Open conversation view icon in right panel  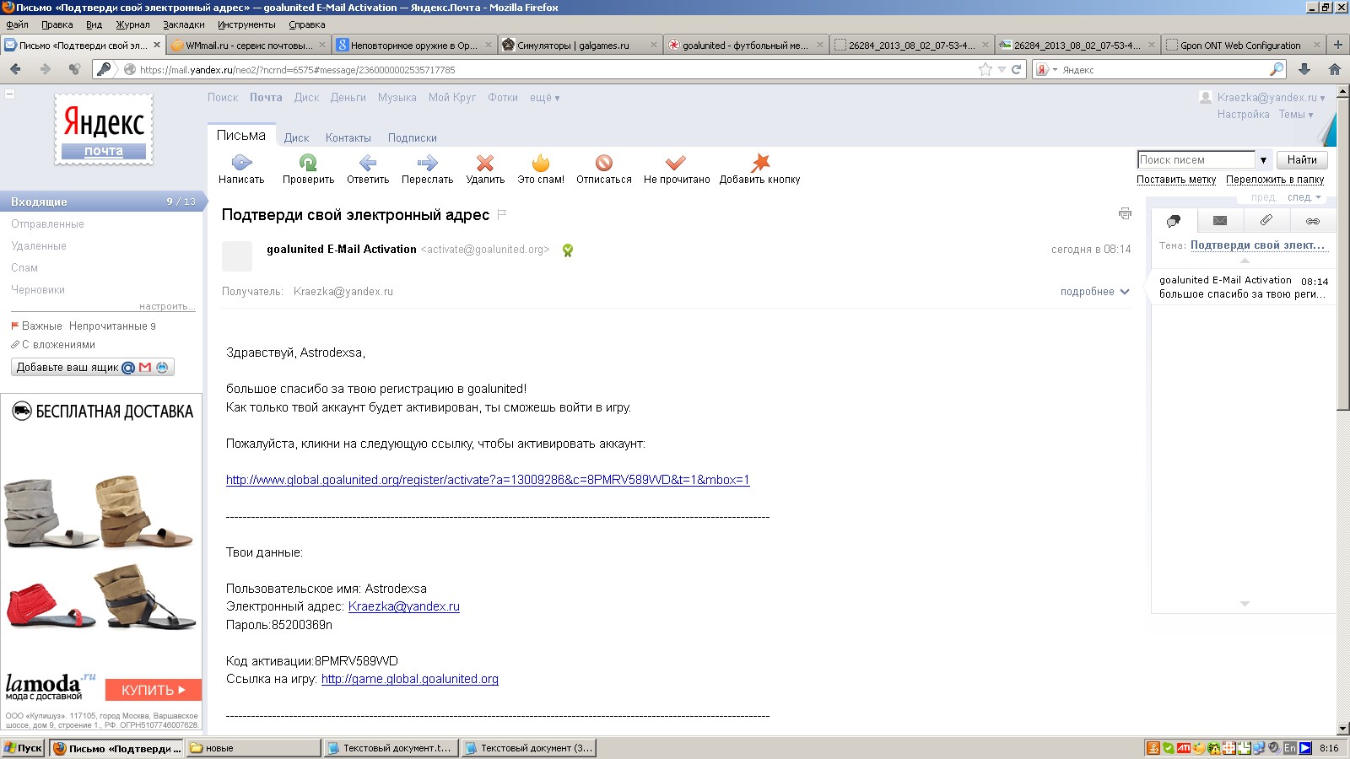coord(1174,221)
